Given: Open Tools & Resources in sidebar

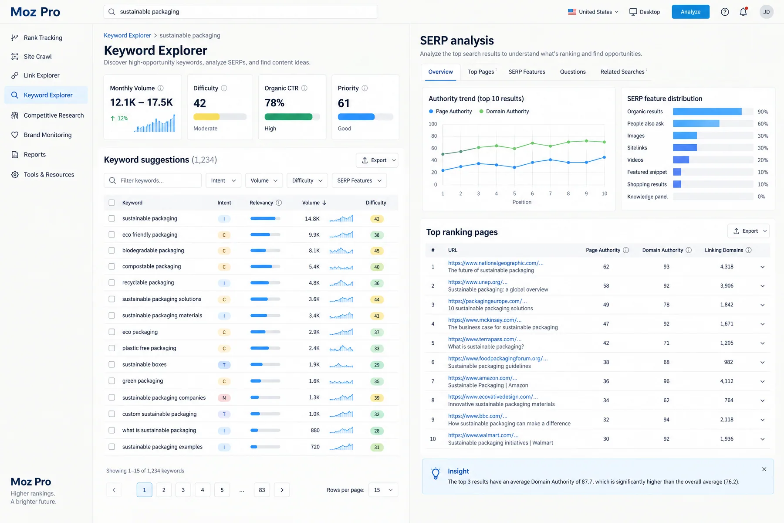Looking at the screenshot, I should point(46,175).
